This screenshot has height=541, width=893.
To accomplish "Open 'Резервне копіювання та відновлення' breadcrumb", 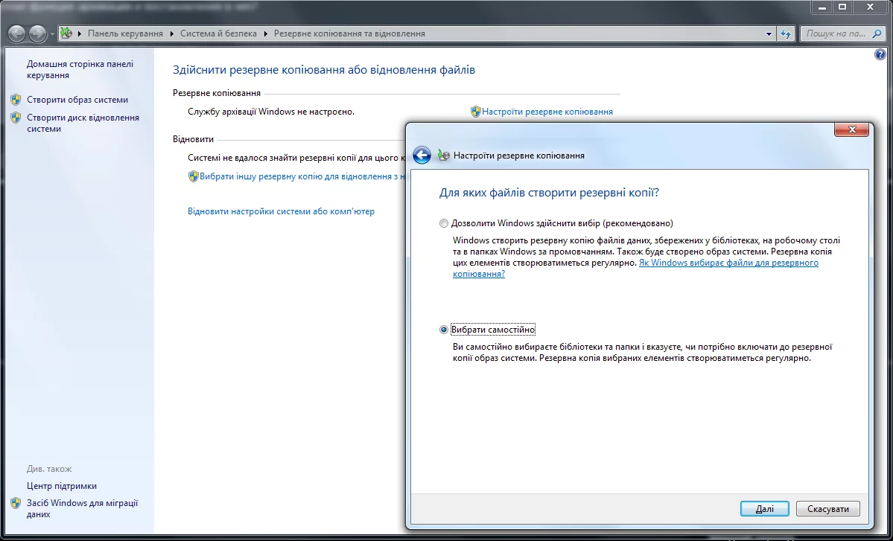I will tap(350, 33).
